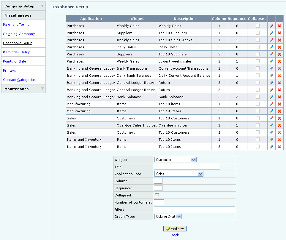Viewport: 286px width, 240px height.
Task: Click into the Filter input field
Action: point(195,209)
